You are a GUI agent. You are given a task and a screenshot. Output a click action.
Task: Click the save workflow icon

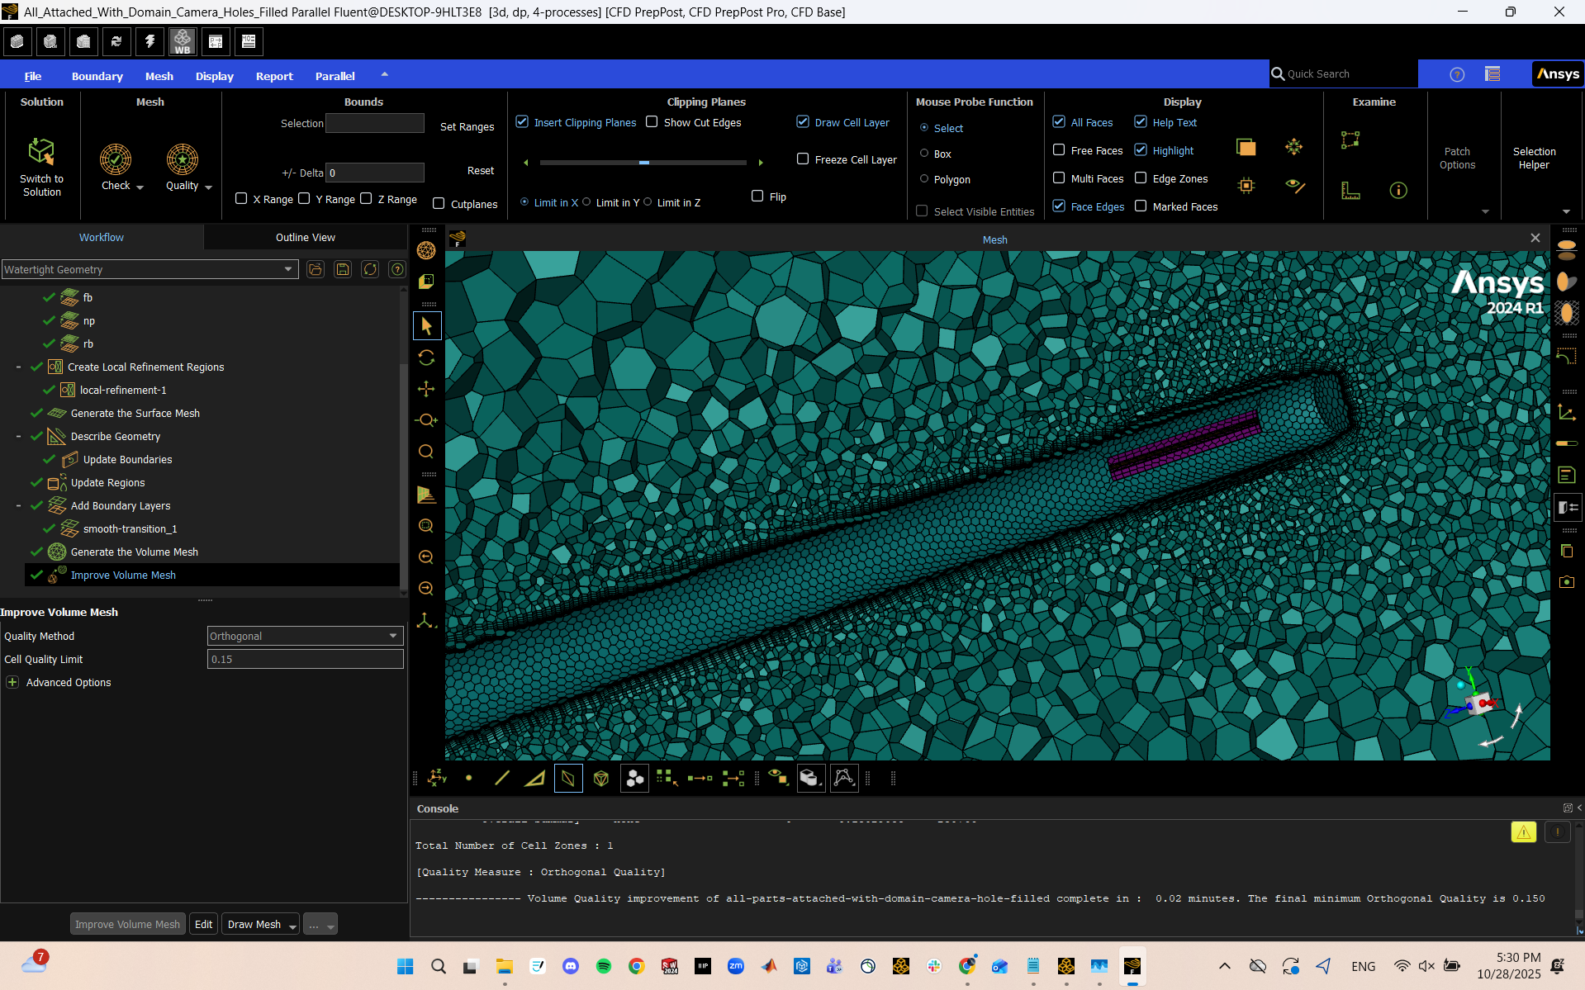click(343, 269)
